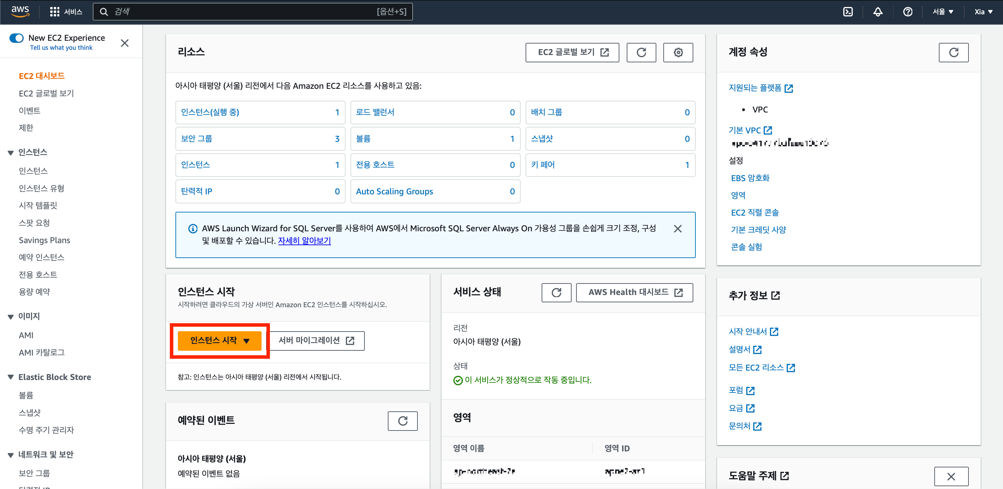Viewport: 1003px width, 489px height.
Task: Open the 스냅샷 resource tile
Action: pyautogui.click(x=610, y=139)
